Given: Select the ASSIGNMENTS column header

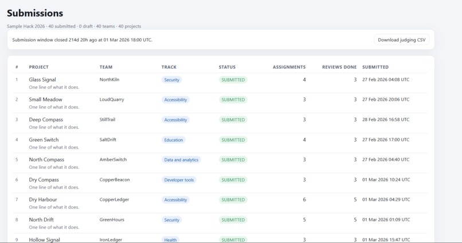Looking at the screenshot, I should pyautogui.click(x=289, y=67).
